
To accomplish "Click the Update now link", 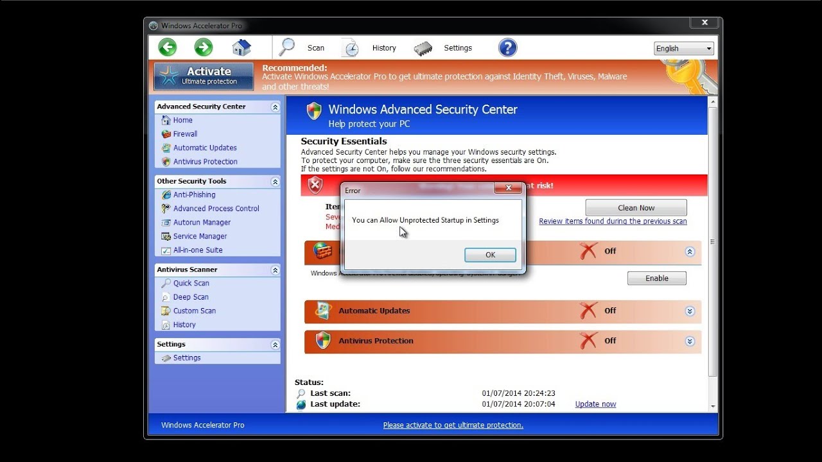I will (x=595, y=404).
